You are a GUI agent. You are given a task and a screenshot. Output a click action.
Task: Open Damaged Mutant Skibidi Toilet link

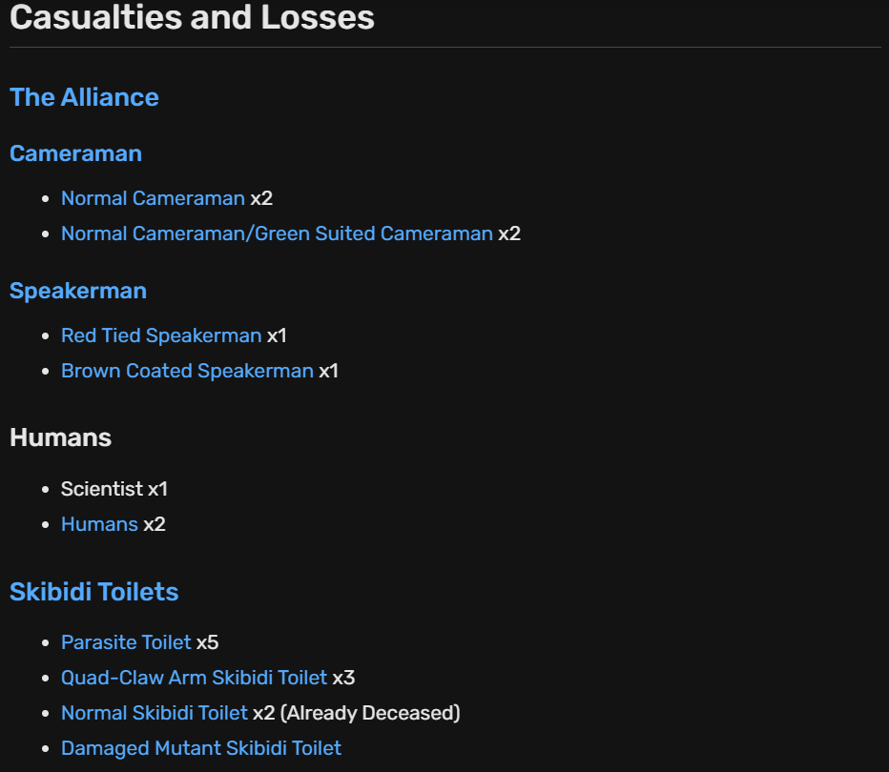coord(201,748)
